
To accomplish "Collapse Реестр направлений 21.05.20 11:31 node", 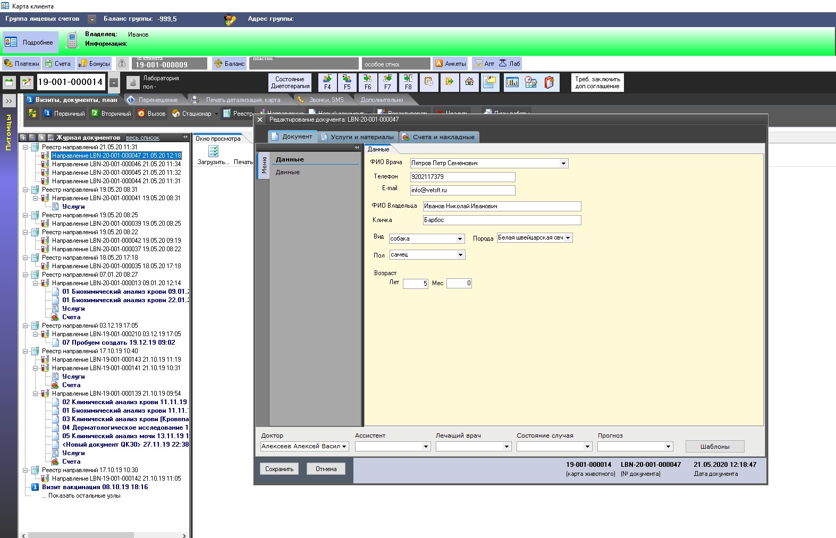I will [25, 147].
